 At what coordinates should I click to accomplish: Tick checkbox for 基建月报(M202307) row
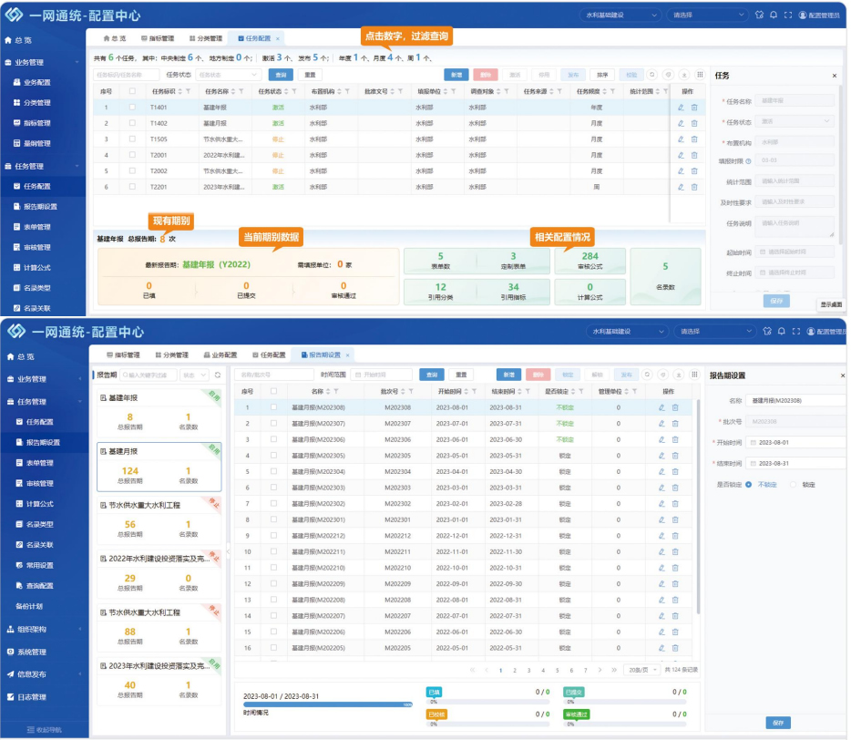(273, 424)
